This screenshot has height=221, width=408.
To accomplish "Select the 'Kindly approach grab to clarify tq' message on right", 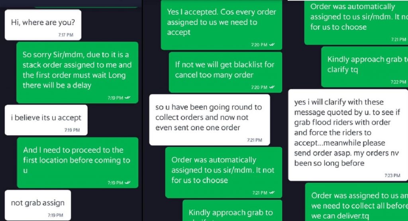I will click(365, 67).
